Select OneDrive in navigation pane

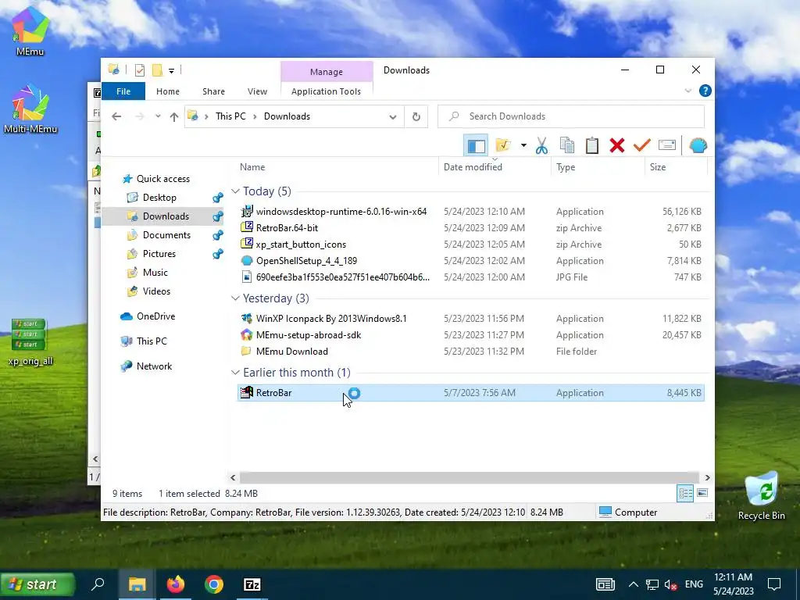155,316
